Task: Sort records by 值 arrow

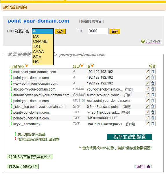Action: (x=92, y=66)
